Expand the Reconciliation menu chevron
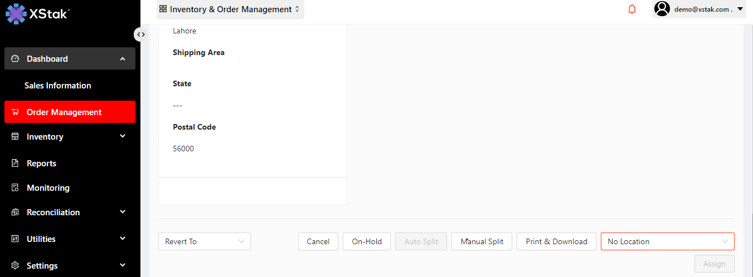 pyautogui.click(x=123, y=212)
